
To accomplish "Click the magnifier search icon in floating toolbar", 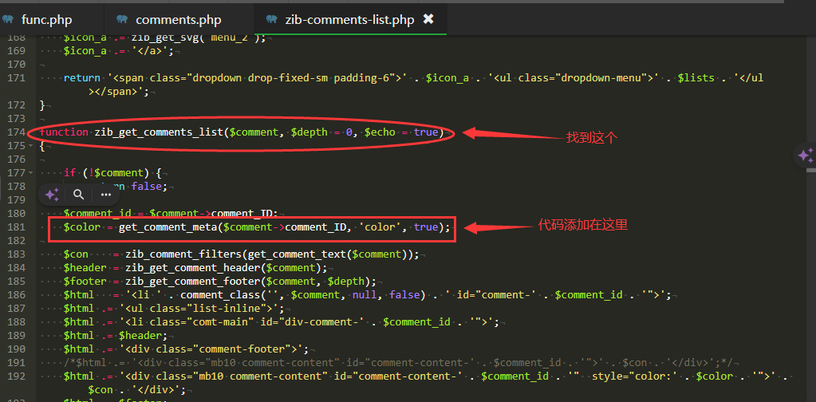I will click(x=78, y=194).
